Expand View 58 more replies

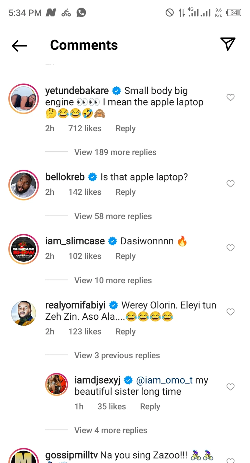point(113,216)
